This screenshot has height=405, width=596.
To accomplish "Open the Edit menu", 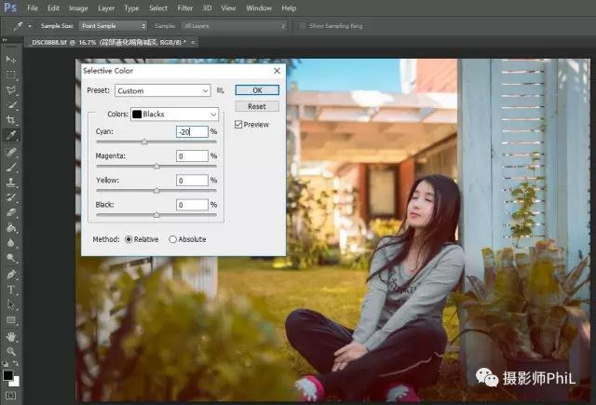I will [53, 8].
